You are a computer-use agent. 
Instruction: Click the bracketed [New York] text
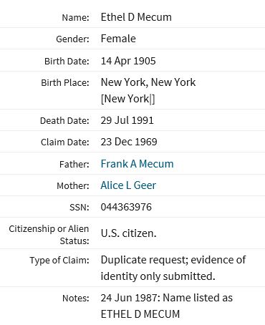click(x=127, y=99)
